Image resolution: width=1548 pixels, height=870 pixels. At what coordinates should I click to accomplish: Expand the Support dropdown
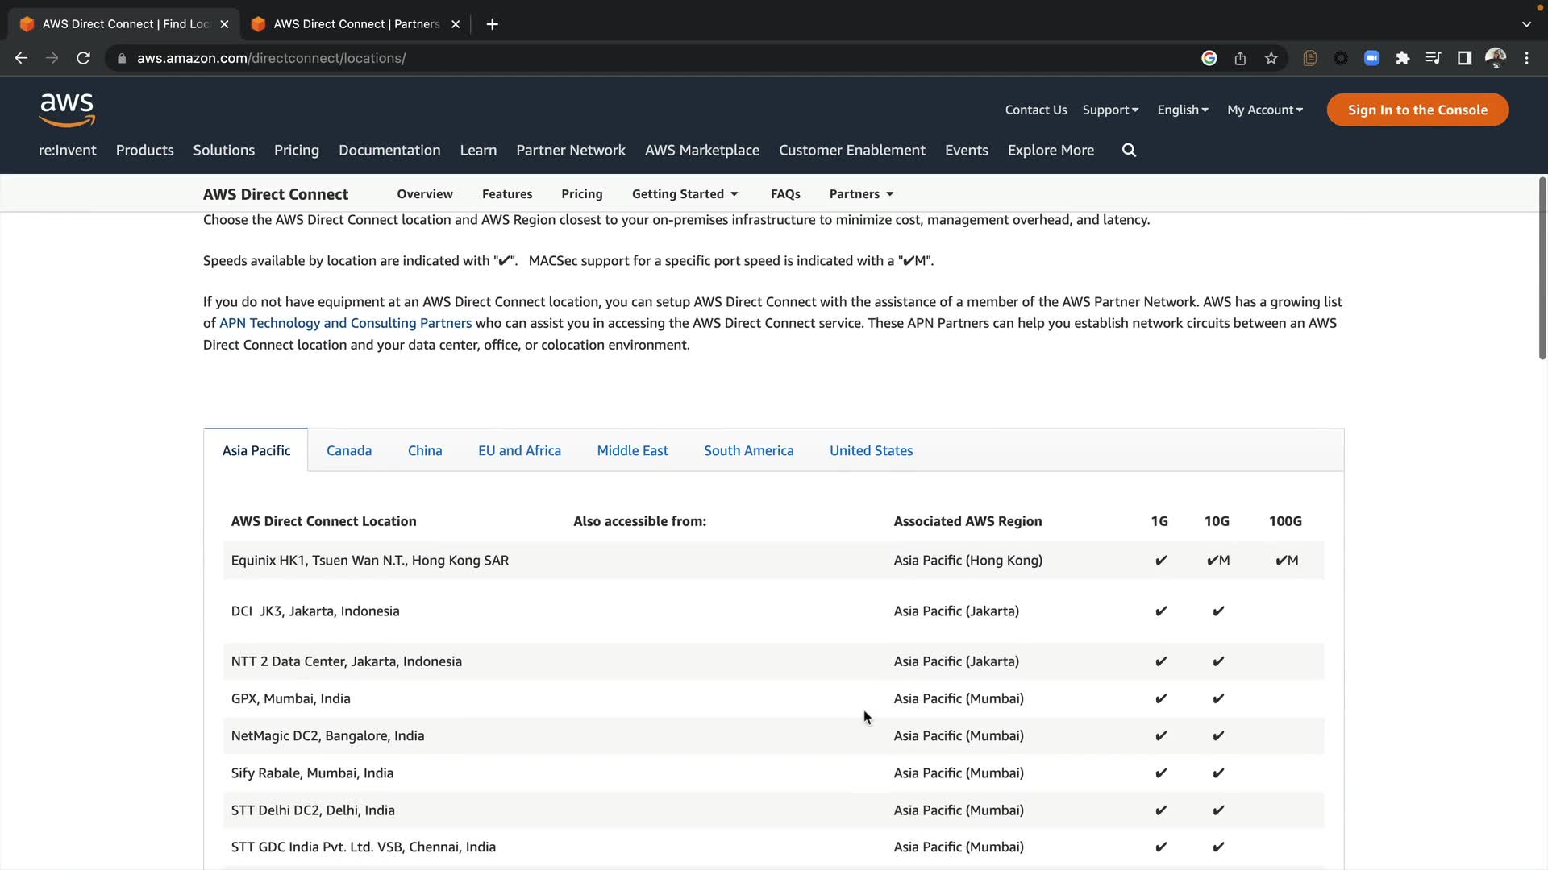[1110, 110]
